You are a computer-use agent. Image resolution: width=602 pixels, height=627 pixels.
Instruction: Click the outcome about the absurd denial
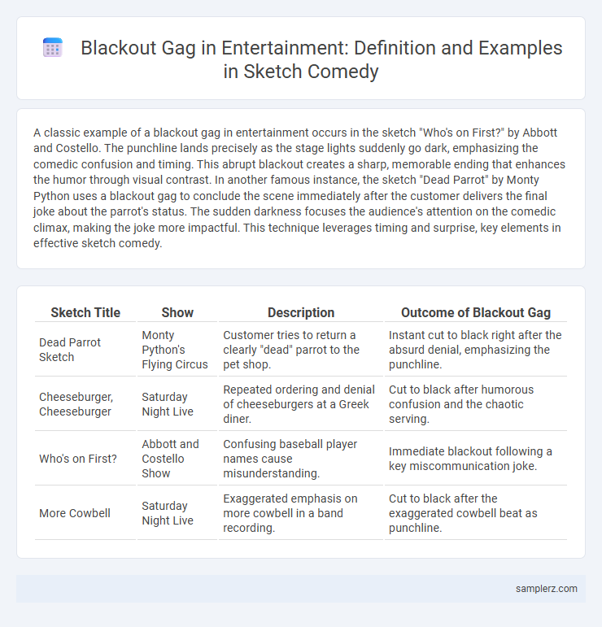pyautogui.click(x=476, y=350)
